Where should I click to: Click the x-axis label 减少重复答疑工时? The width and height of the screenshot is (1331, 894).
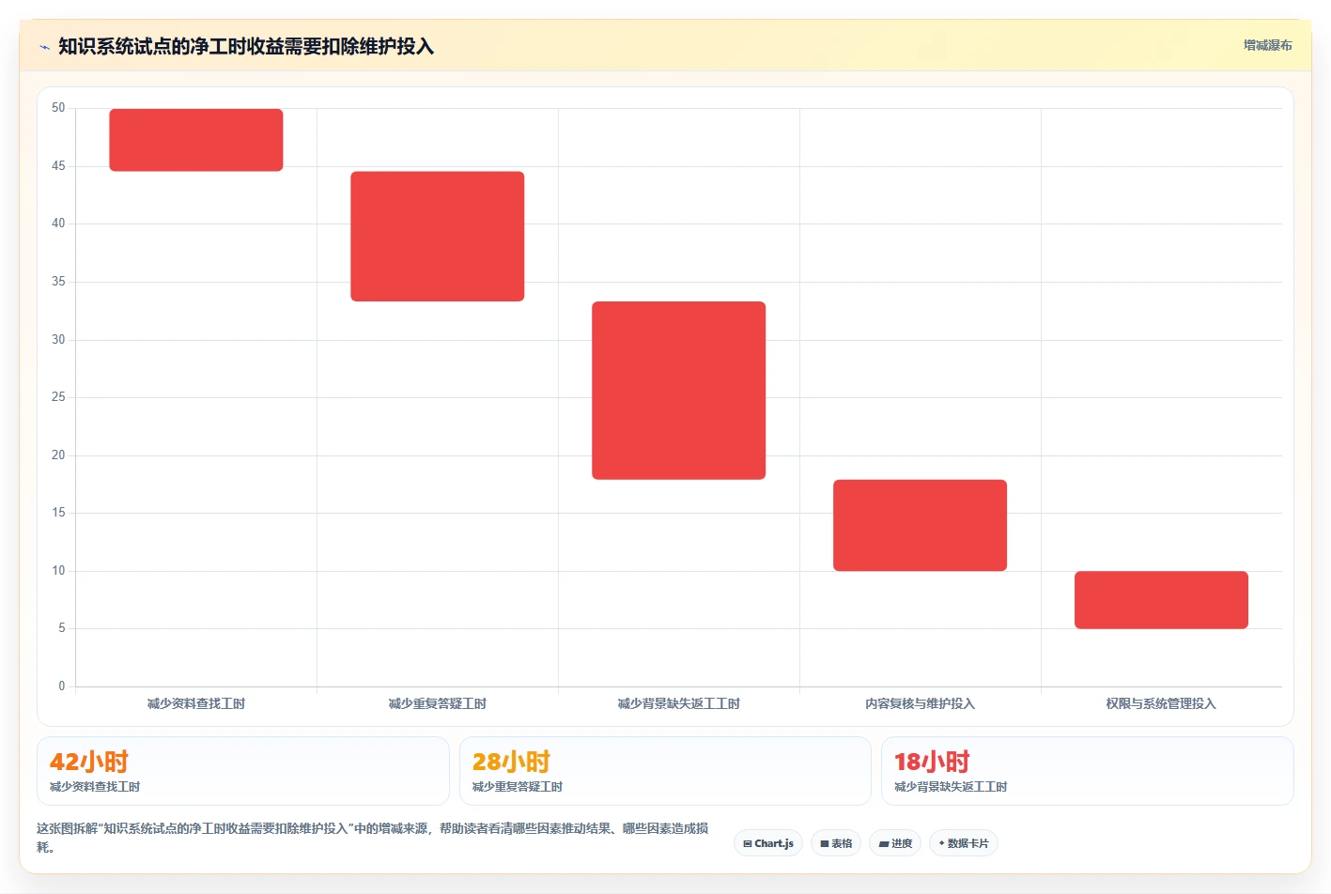click(438, 703)
